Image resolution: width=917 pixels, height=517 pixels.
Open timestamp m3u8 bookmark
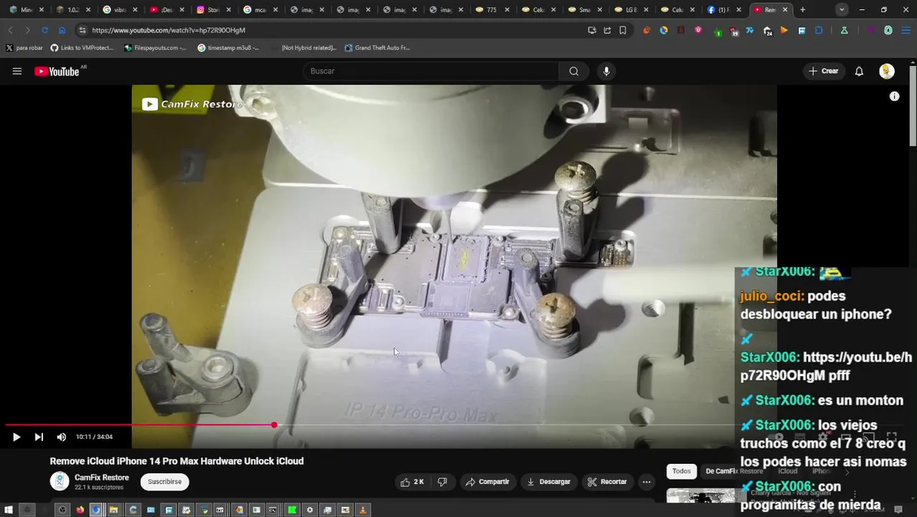(x=229, y=48)
